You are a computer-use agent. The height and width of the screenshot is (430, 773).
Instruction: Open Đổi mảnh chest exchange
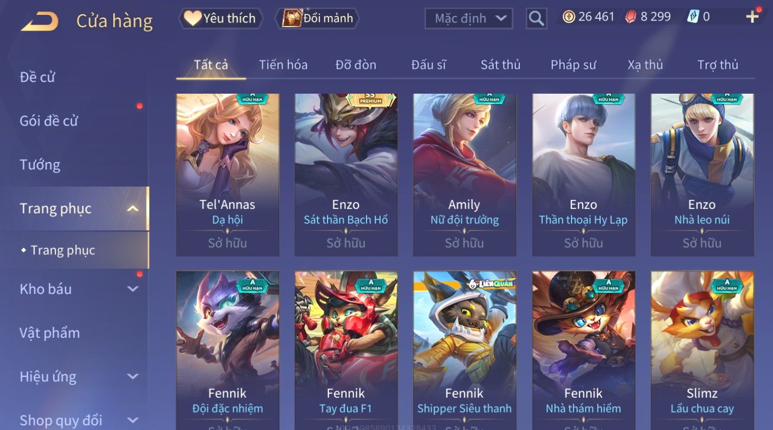[318, 18]
